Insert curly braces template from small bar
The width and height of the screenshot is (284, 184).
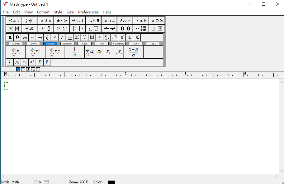[x=92, y=37]
